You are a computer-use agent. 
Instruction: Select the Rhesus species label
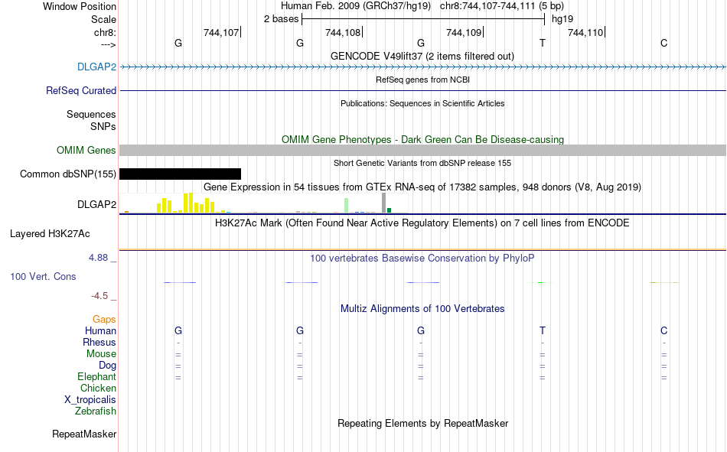[x=99, y=342]
